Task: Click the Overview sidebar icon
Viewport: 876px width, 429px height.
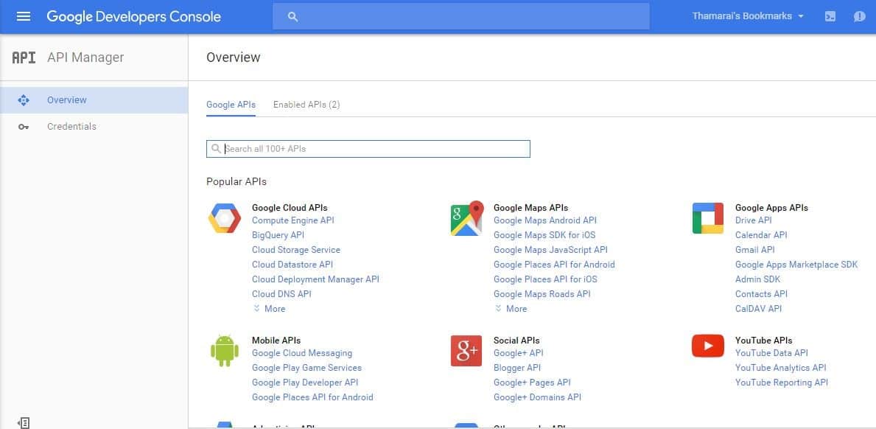Action: pyautogui.click(x=24, y=100)
